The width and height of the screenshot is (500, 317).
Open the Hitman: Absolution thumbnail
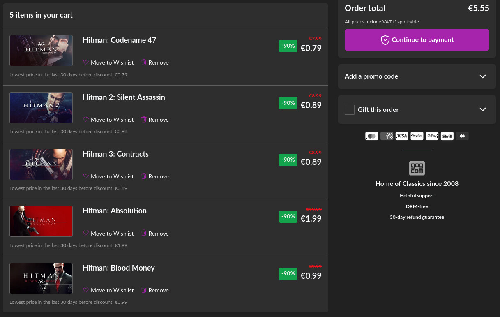pyautogui.click(x=41, y=221)
